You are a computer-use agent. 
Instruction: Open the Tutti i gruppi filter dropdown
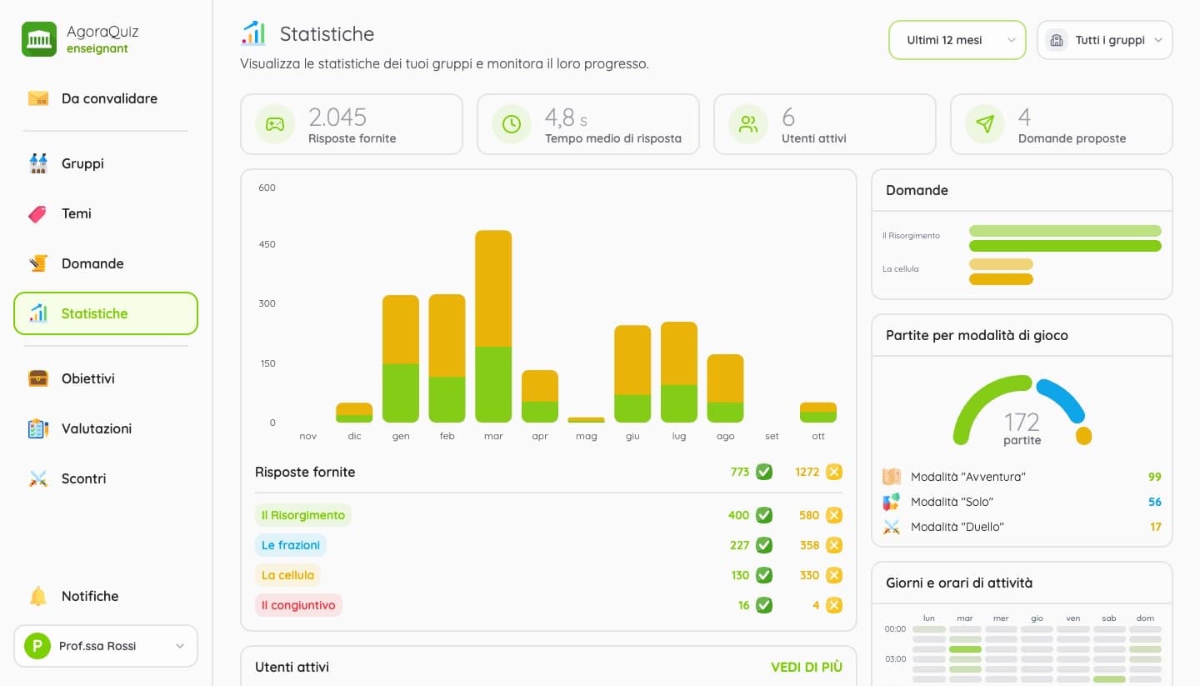(1105, 40)
